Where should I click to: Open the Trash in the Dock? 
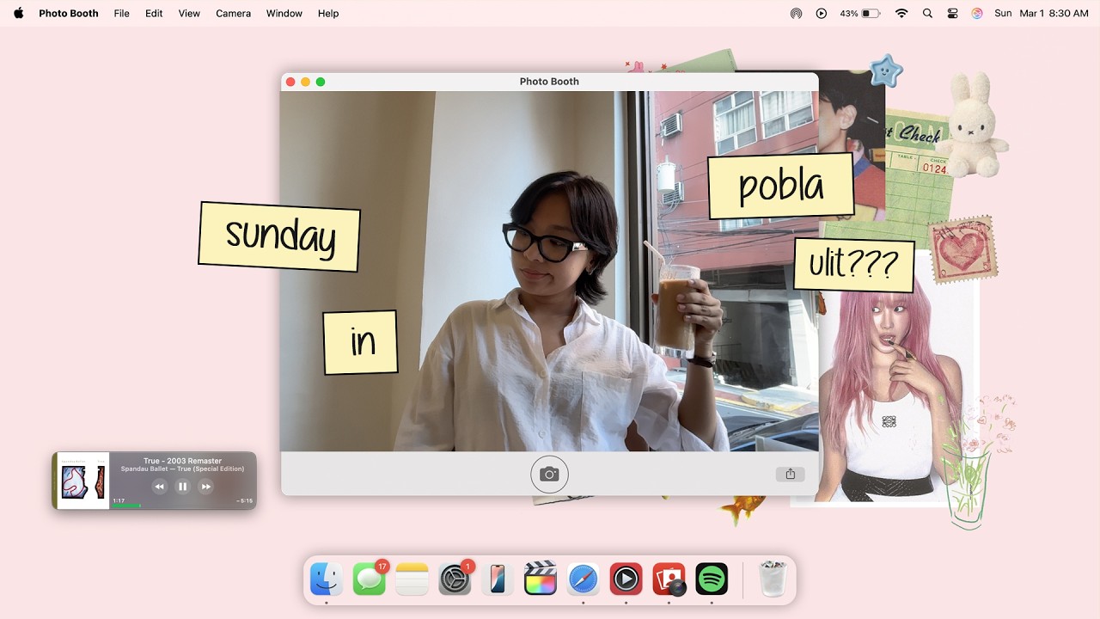(773, 579)
